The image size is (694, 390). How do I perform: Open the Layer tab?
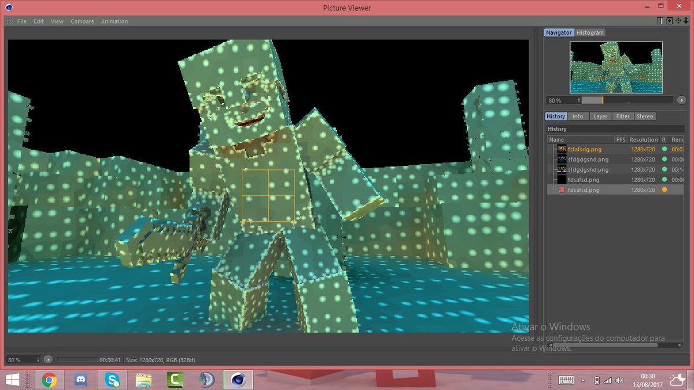click(600, 117)
